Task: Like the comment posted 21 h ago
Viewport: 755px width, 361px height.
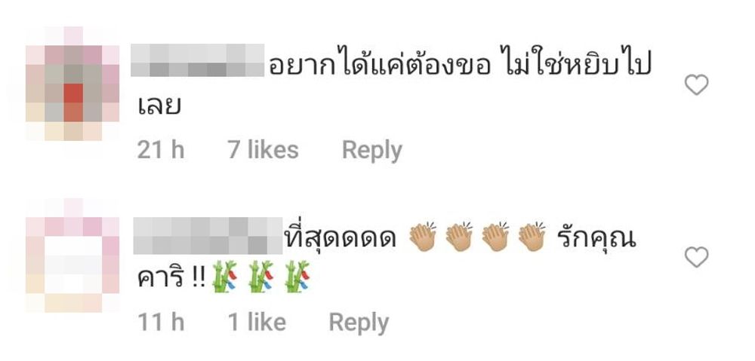Action: tap(696, 85)
